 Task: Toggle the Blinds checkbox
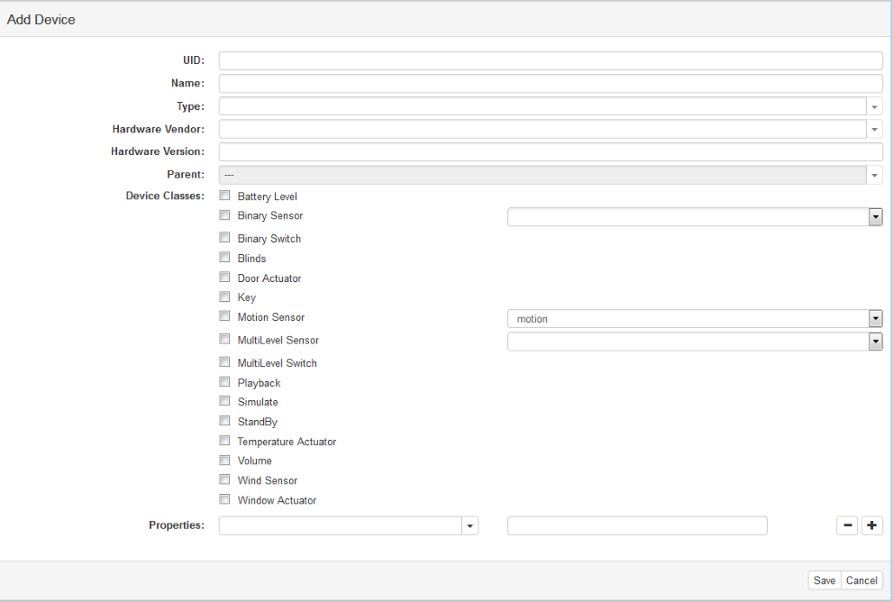[224, 258]
